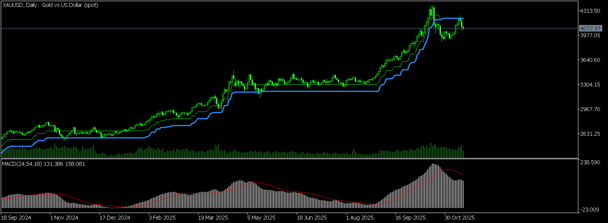Select the current price label 4072.97
Screen dimensions: 608x223
(590, 28)
